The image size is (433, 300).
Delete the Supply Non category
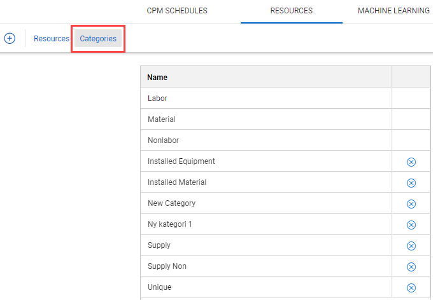pos(411,267)
